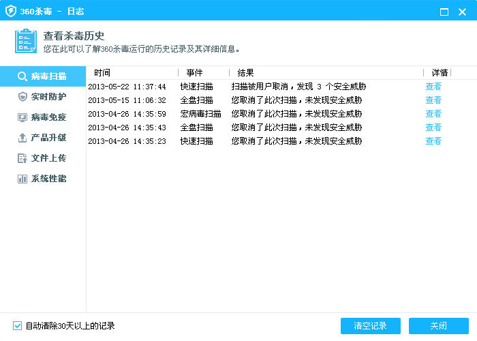The image size is (477, 341).
Task: Maximize the 360杀毒 log window
Action: 444,12
